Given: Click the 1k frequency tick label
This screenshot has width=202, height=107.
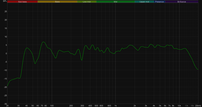Looking at the screenshot, I should [116, 106].
